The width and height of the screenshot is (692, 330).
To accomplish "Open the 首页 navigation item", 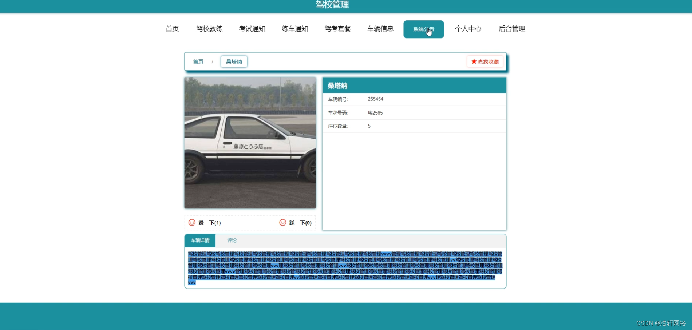I will (x=172, y=29).
